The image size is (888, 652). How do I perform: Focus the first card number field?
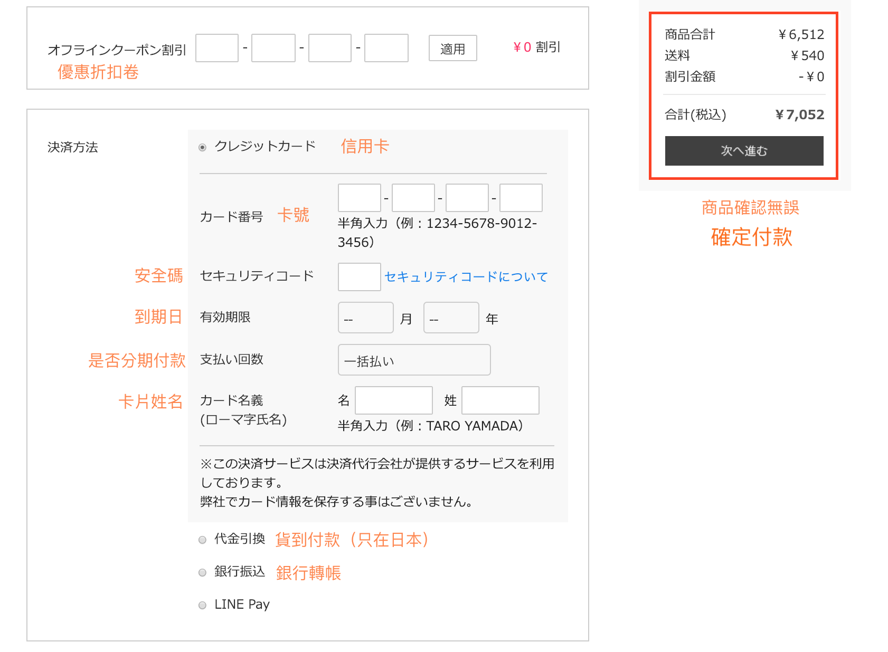tap(359, 198)
